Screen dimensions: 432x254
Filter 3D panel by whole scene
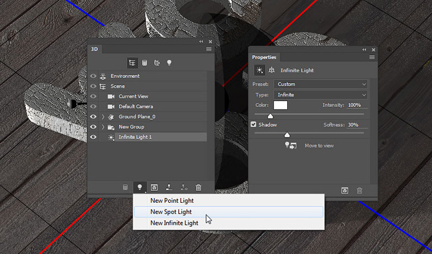132,63
